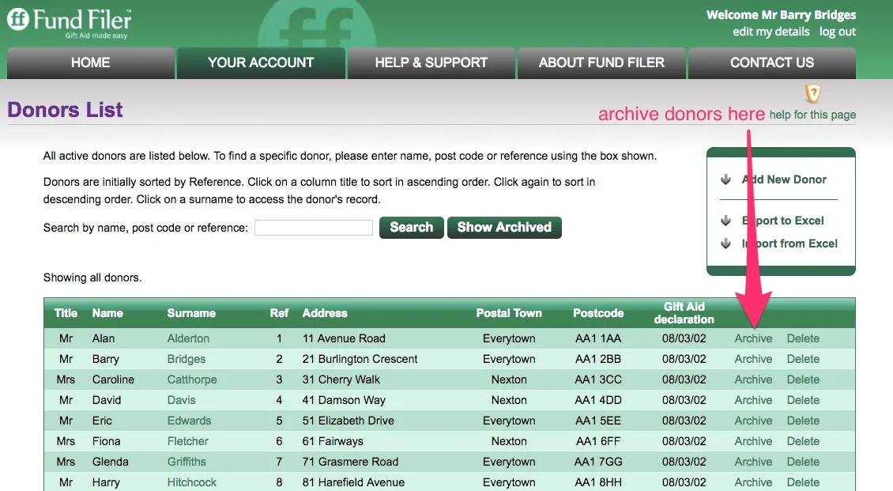The image size is (893, 491).
Task: Click postcode 'AA1 3CC'
Action: 598,380
